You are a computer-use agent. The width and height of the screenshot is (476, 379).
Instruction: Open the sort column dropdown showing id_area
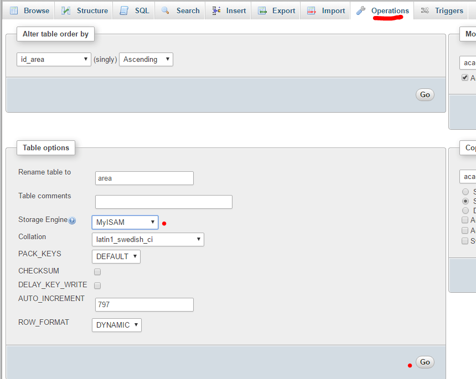tap(54, 59)
